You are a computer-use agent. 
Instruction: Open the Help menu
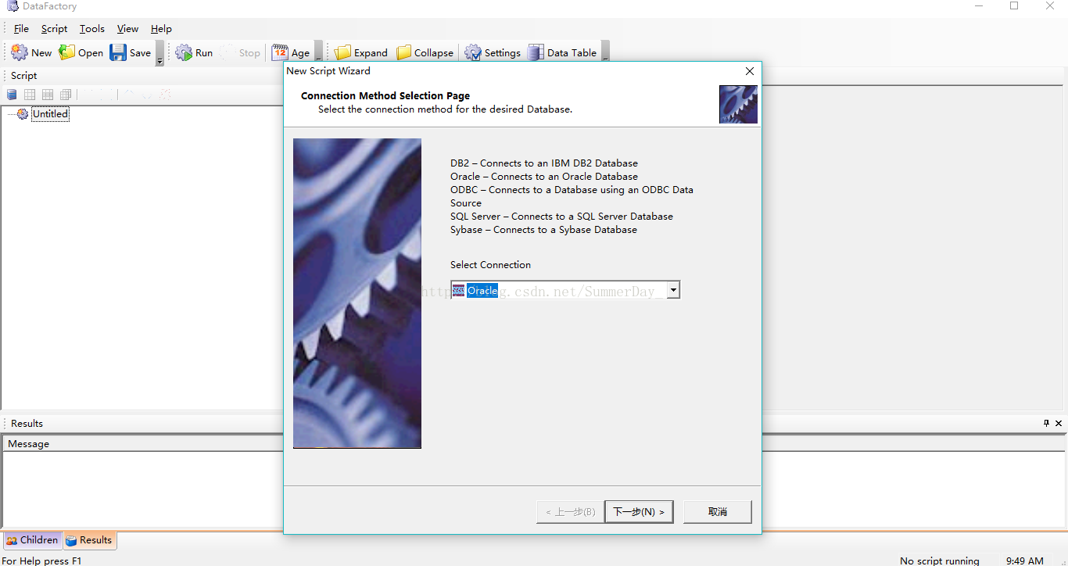[161, 29]
